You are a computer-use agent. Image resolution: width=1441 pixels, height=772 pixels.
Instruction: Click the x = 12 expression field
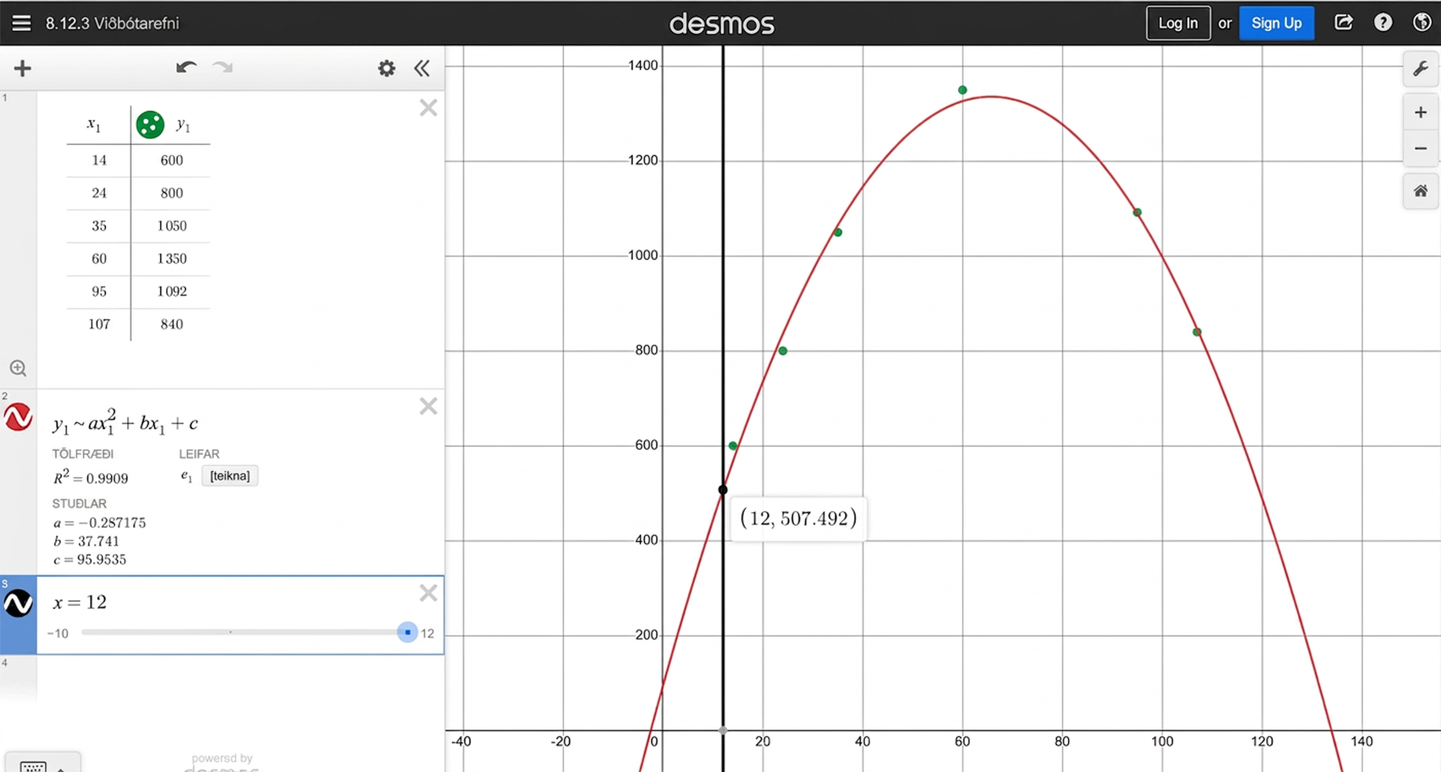[80, 602]
